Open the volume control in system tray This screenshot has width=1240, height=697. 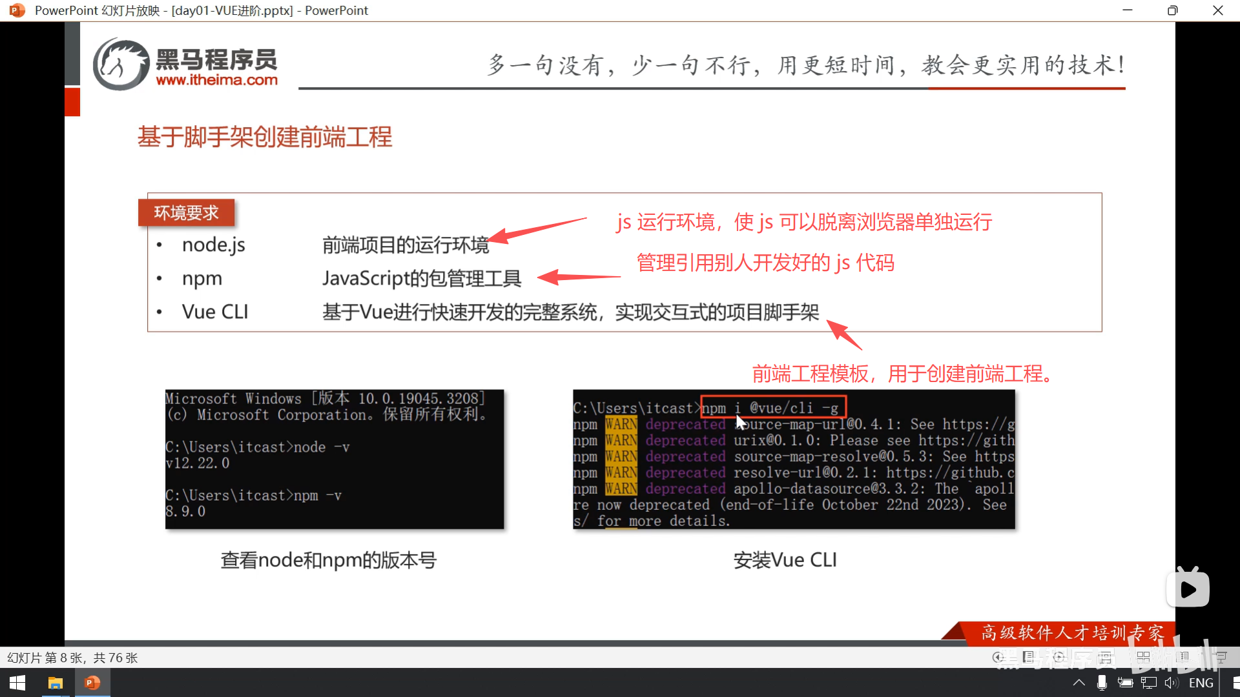pos(1171,683)
